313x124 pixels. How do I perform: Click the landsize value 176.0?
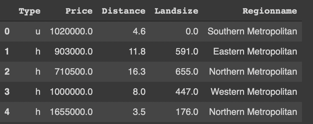coord(187,112)
